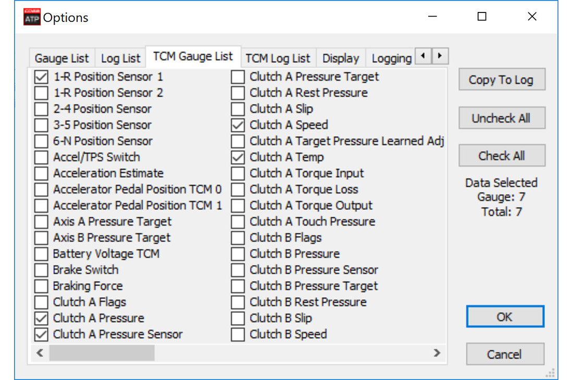Check the Brake Switch option

[41, 270]
